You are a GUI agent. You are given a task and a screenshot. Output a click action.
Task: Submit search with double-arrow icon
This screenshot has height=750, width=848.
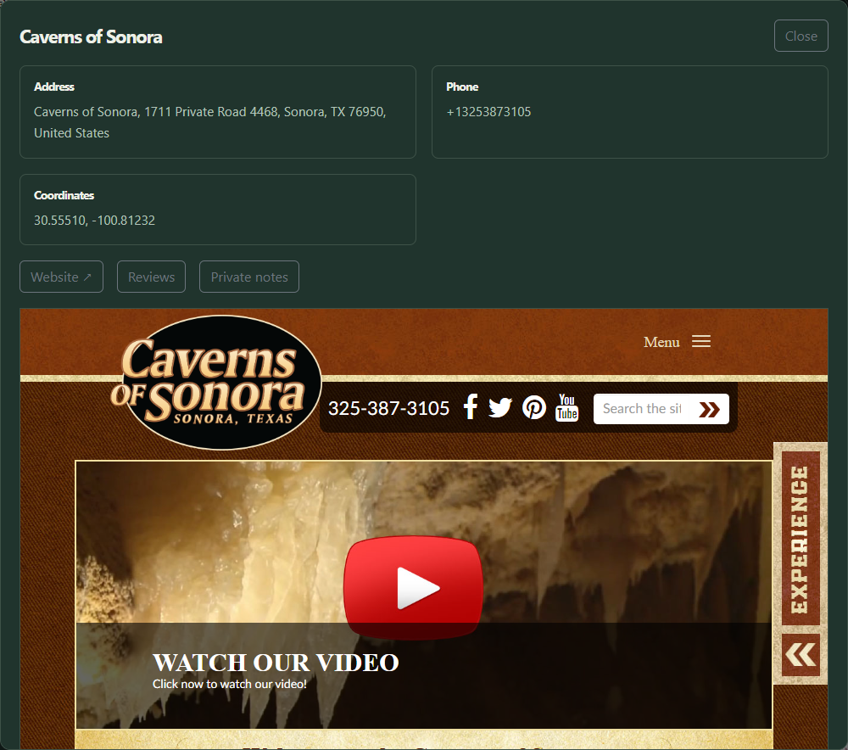pyautogui.click(x=709, y=409)
